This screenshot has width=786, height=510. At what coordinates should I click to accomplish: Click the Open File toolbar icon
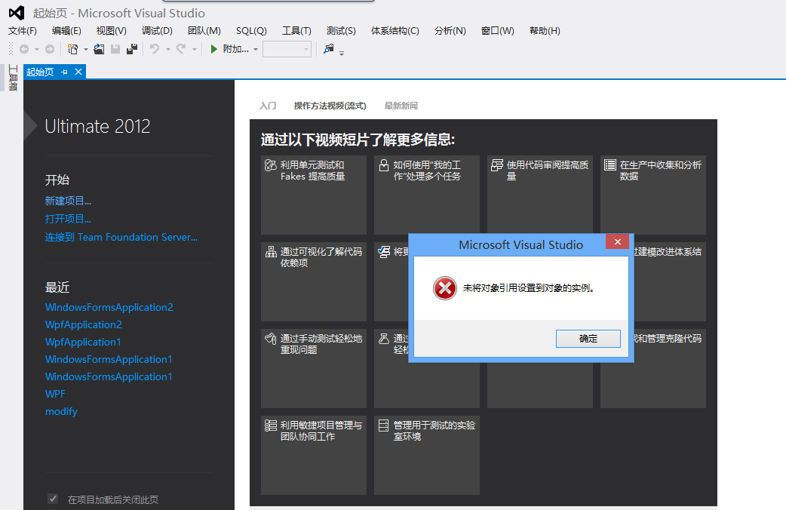tap(99, 49)
